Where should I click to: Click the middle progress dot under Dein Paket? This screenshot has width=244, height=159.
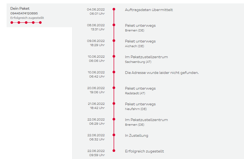click(x=26, y=23)
